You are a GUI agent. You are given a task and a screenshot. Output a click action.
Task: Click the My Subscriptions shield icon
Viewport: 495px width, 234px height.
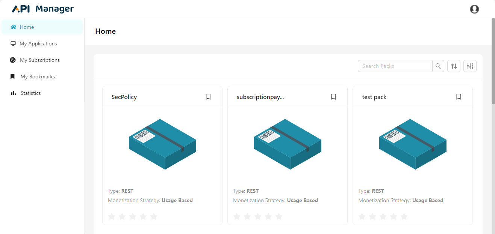pyautogui.click(x=13, y=60)
